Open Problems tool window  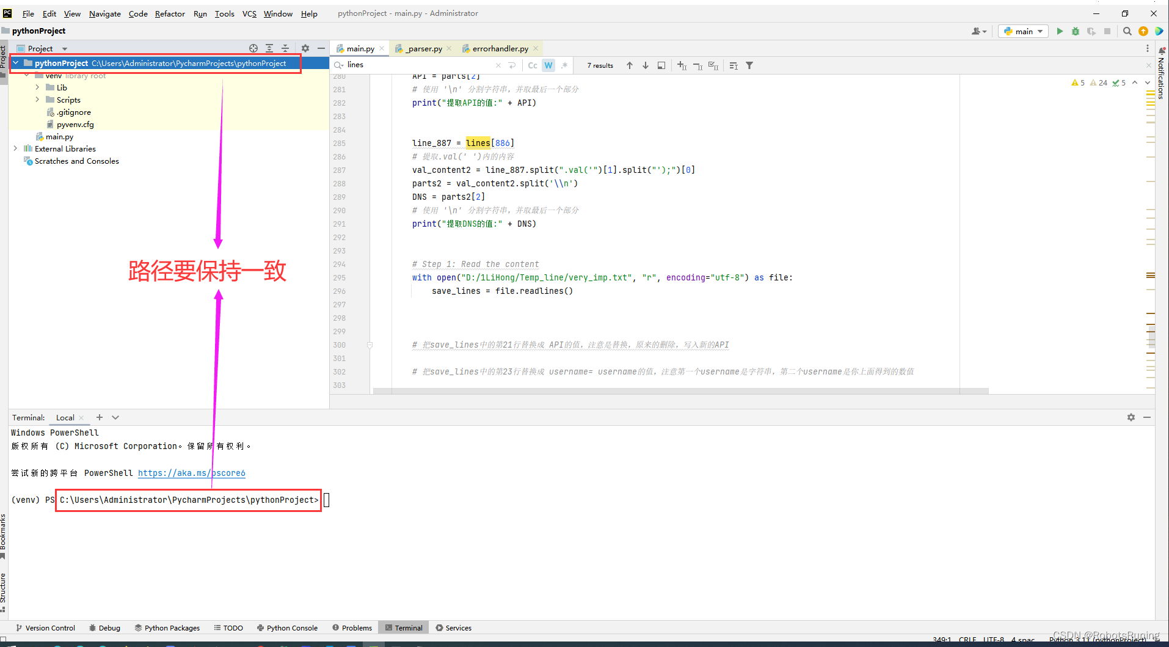click(352, 627)
